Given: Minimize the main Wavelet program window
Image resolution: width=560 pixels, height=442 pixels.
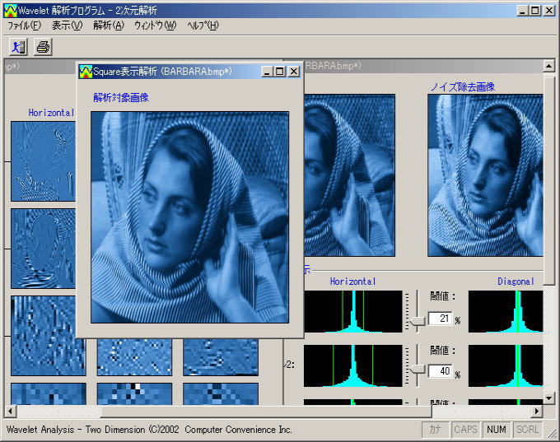Looking at the screenshot, I should coord(522,11).
